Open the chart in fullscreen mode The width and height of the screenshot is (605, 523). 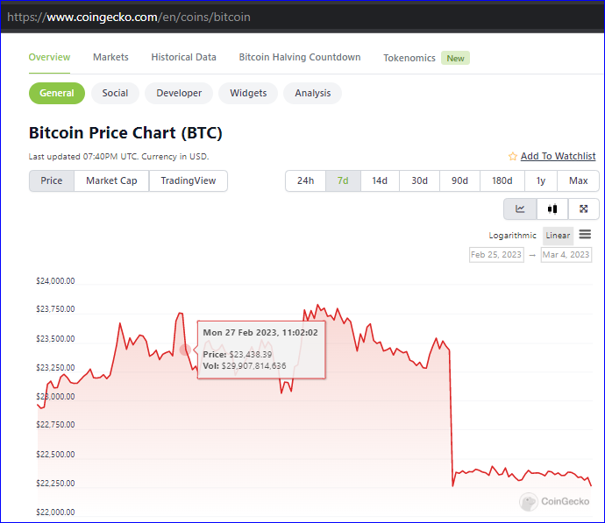click(583, 208)
